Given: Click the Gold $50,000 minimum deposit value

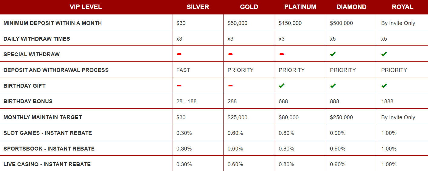Looking at the screenshot, I should pyautogui.click(x=237, y=23).
